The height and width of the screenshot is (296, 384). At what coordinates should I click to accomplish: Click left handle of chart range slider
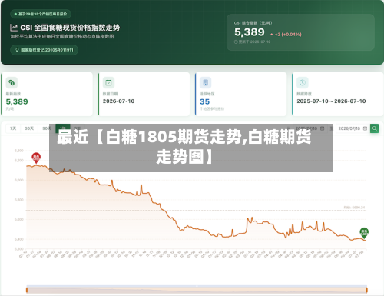(x=27, y=290)
